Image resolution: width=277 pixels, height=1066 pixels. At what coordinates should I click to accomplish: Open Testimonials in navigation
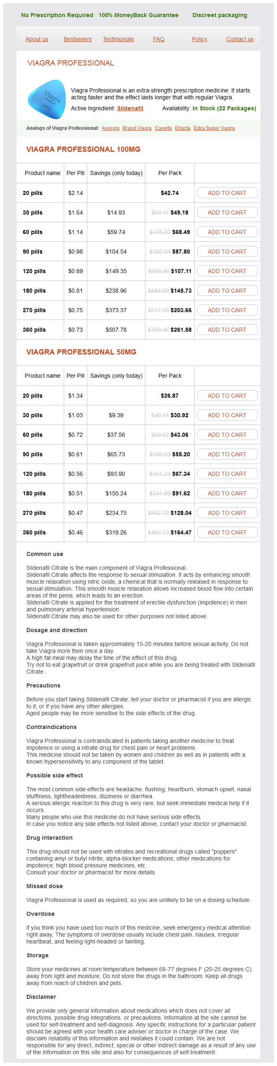coord(118,39)
